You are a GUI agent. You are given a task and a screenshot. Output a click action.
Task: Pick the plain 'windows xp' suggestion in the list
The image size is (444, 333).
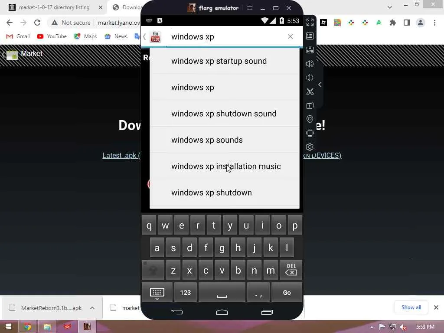[224, 88]
